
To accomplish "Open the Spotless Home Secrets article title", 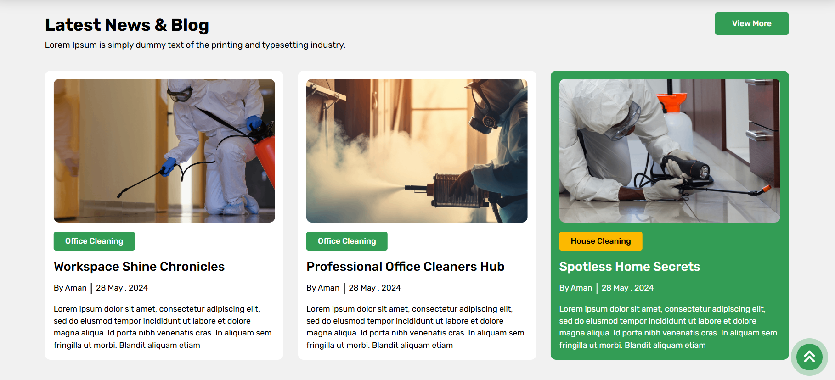I will coord(629,267).
